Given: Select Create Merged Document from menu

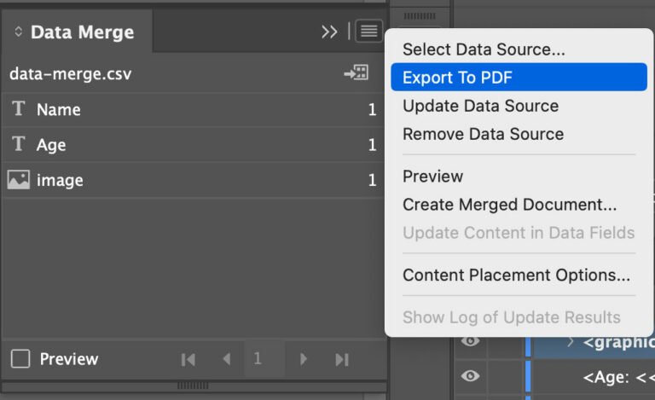Looking at the screenshot, I should coord(509,205).
